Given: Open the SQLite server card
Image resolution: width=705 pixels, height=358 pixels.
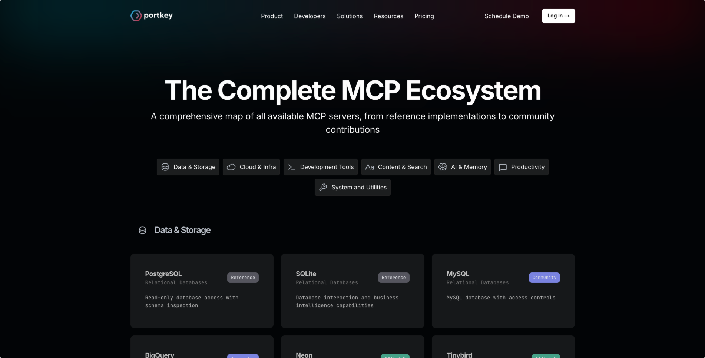Looking at the screenshot, I should (x=352, y=291).
